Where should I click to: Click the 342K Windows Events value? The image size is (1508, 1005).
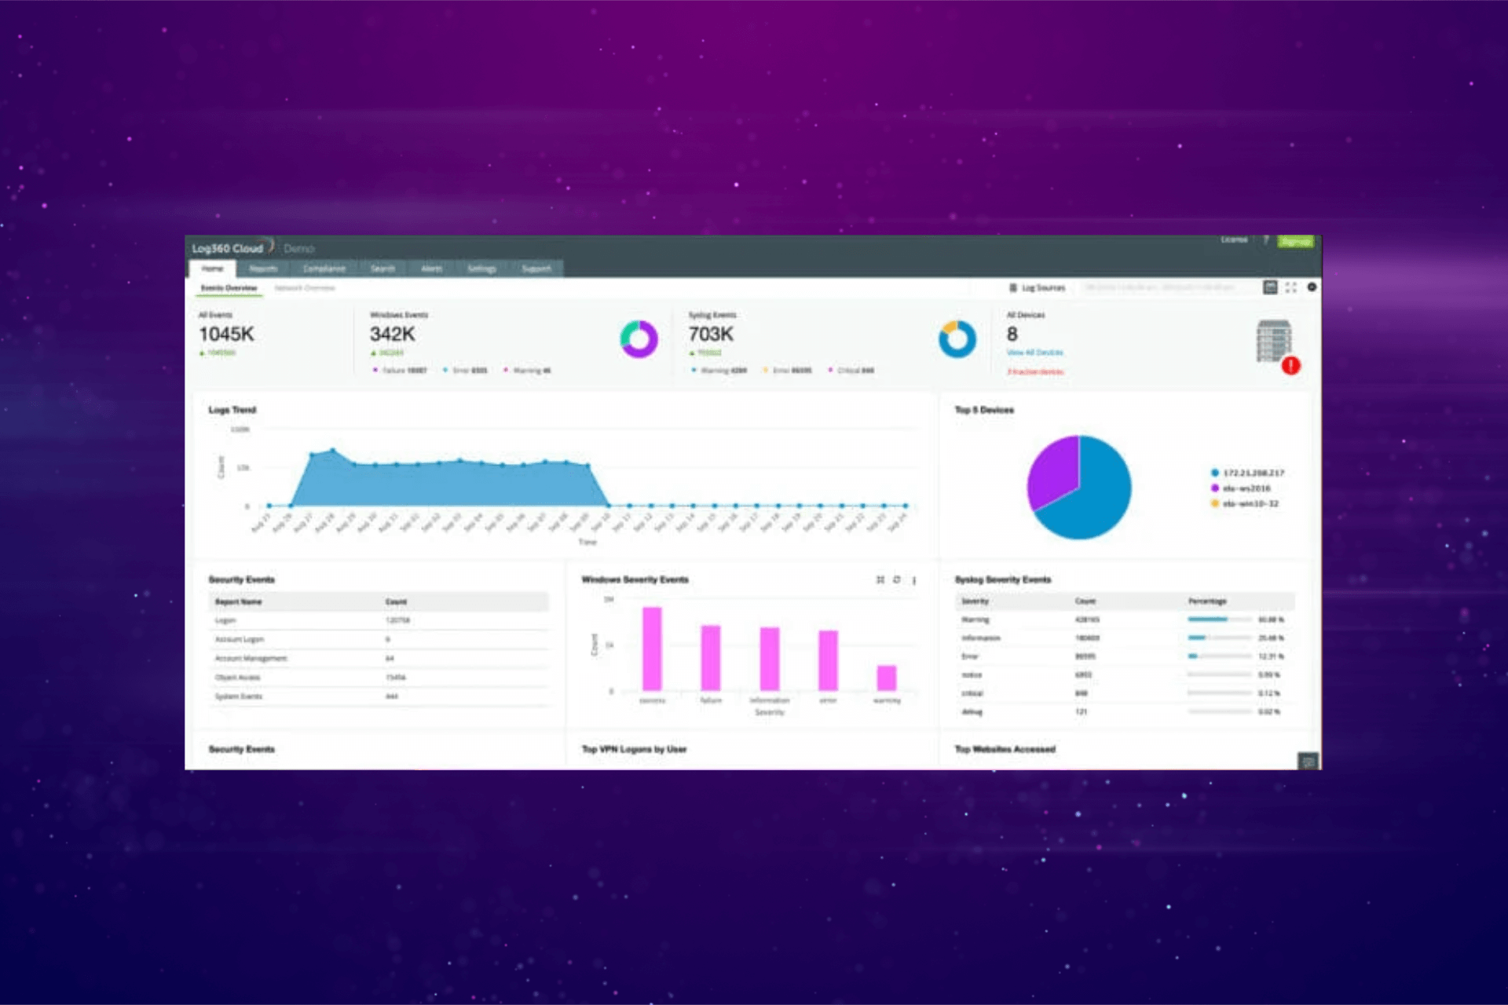(392, 334)
